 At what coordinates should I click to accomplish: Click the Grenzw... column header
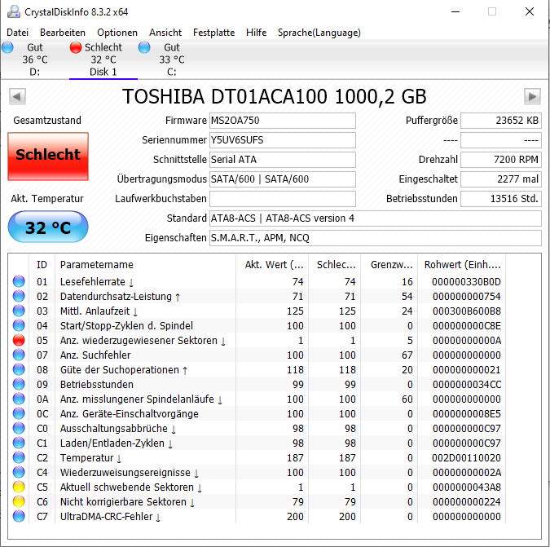[389, 265]
